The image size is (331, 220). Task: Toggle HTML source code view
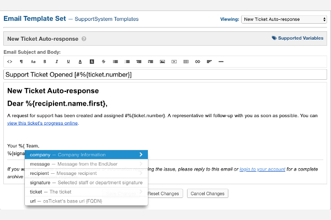(9, 62)
